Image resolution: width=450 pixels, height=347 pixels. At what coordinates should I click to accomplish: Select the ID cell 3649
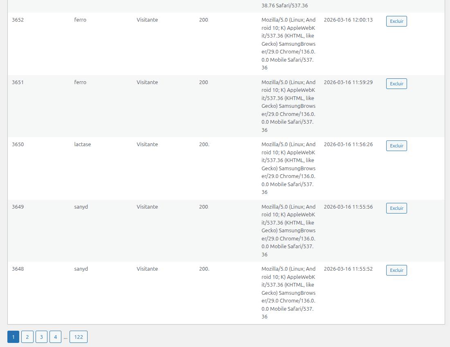click(18, 207)
